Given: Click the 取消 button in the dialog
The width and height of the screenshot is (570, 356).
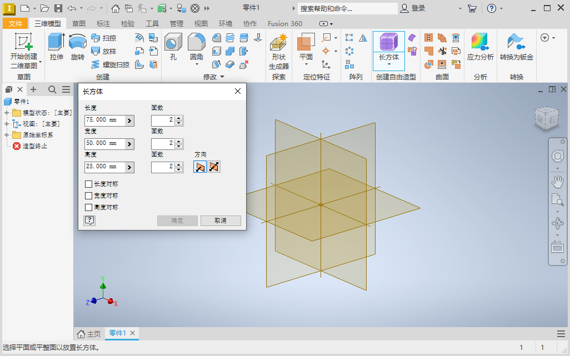Looking at the screenshot, I should (x=221, y=220).
